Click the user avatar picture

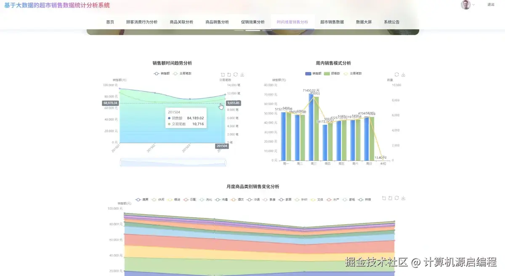[x=465, y=5]
